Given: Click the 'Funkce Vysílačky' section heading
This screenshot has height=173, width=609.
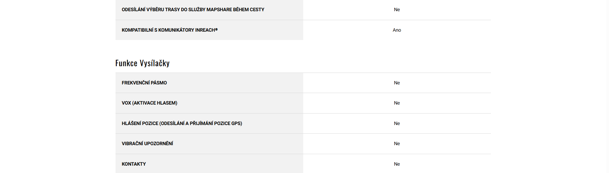Looking at the screenshot, I should (142, 63).
